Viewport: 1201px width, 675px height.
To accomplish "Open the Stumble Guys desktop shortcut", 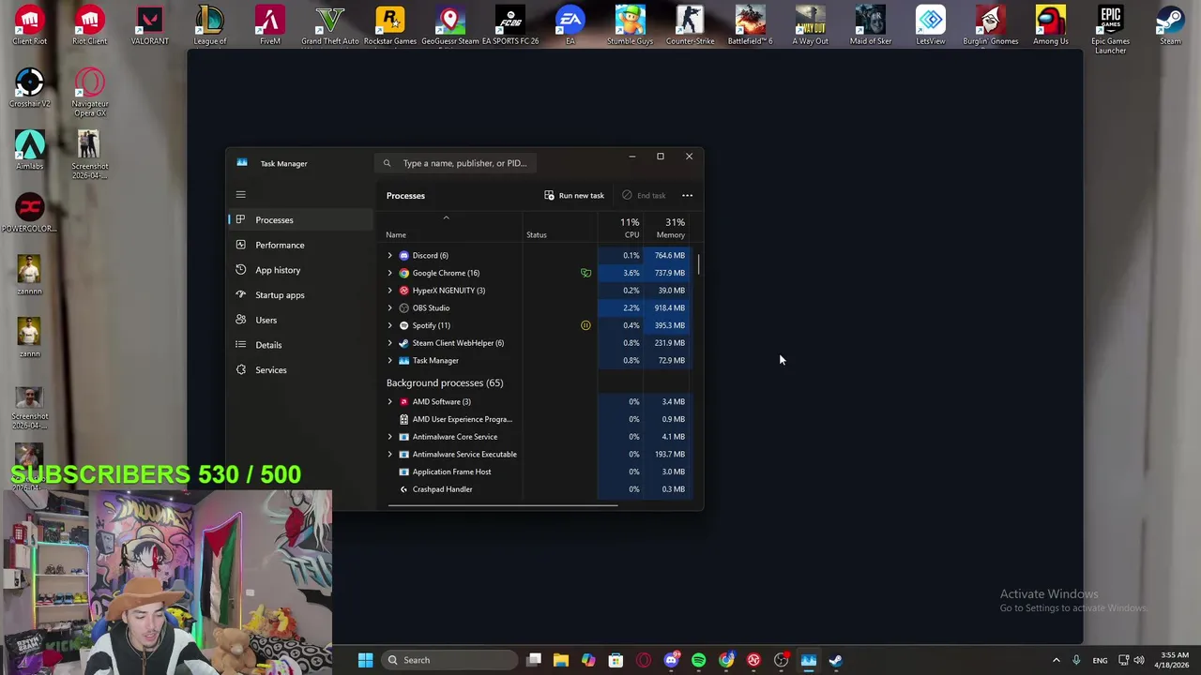I will pos(631,25).
